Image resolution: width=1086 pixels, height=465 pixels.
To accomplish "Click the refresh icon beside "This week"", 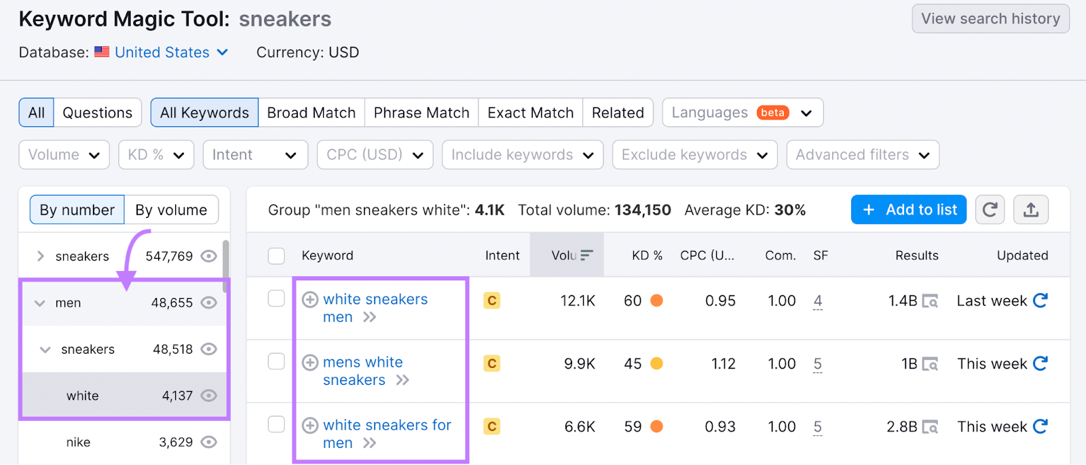I will click(1041, 363).
